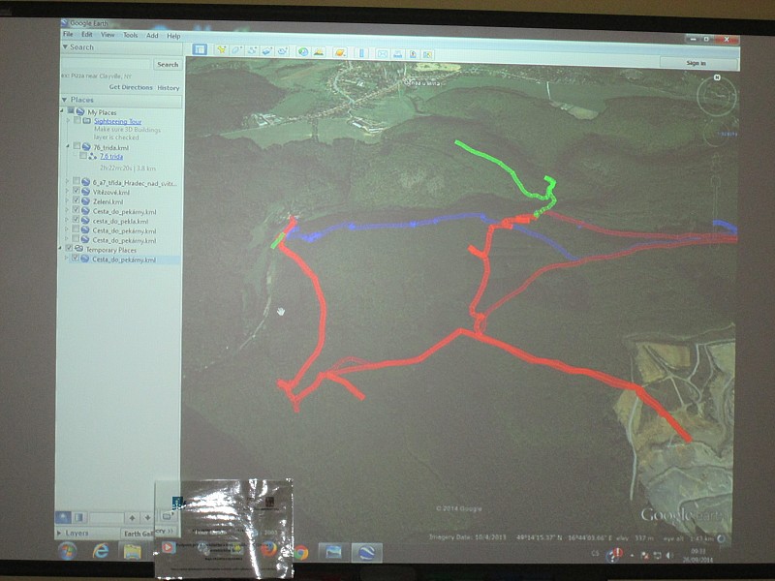Open Internet Explorer from the taskbar
The image size is (775, 581).
pos(101,550)
